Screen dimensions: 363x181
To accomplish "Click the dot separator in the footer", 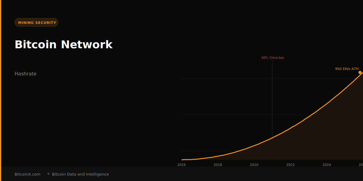I will 48,174.
